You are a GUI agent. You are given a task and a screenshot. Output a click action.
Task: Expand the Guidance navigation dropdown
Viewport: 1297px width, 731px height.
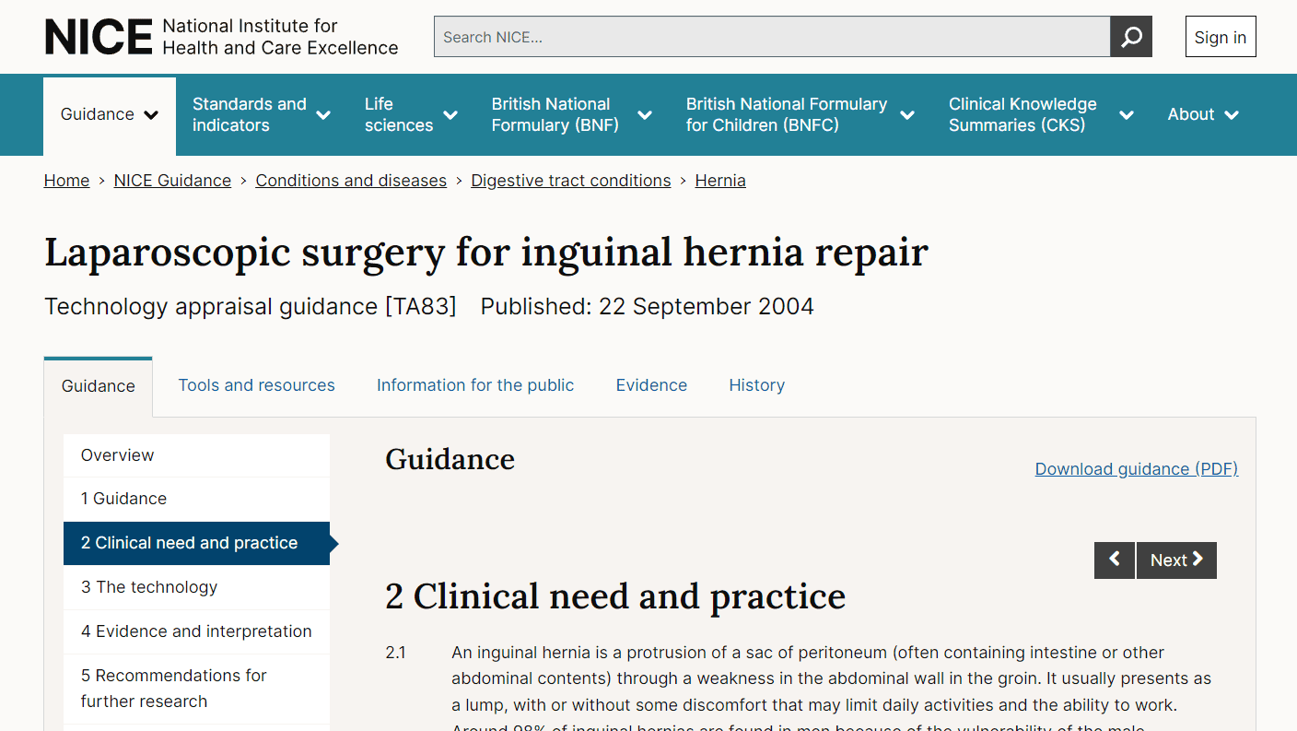click(110, 114)
